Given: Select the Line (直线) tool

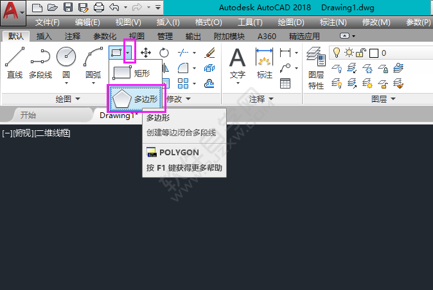Looking at the screenshot, I should pyautogui.click(x=15, y=62).
